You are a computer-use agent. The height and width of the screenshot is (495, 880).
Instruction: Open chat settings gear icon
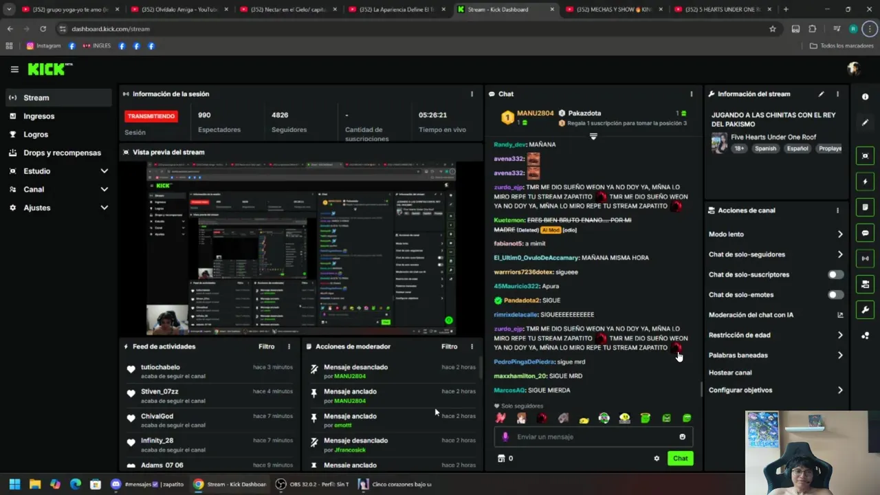657,459
